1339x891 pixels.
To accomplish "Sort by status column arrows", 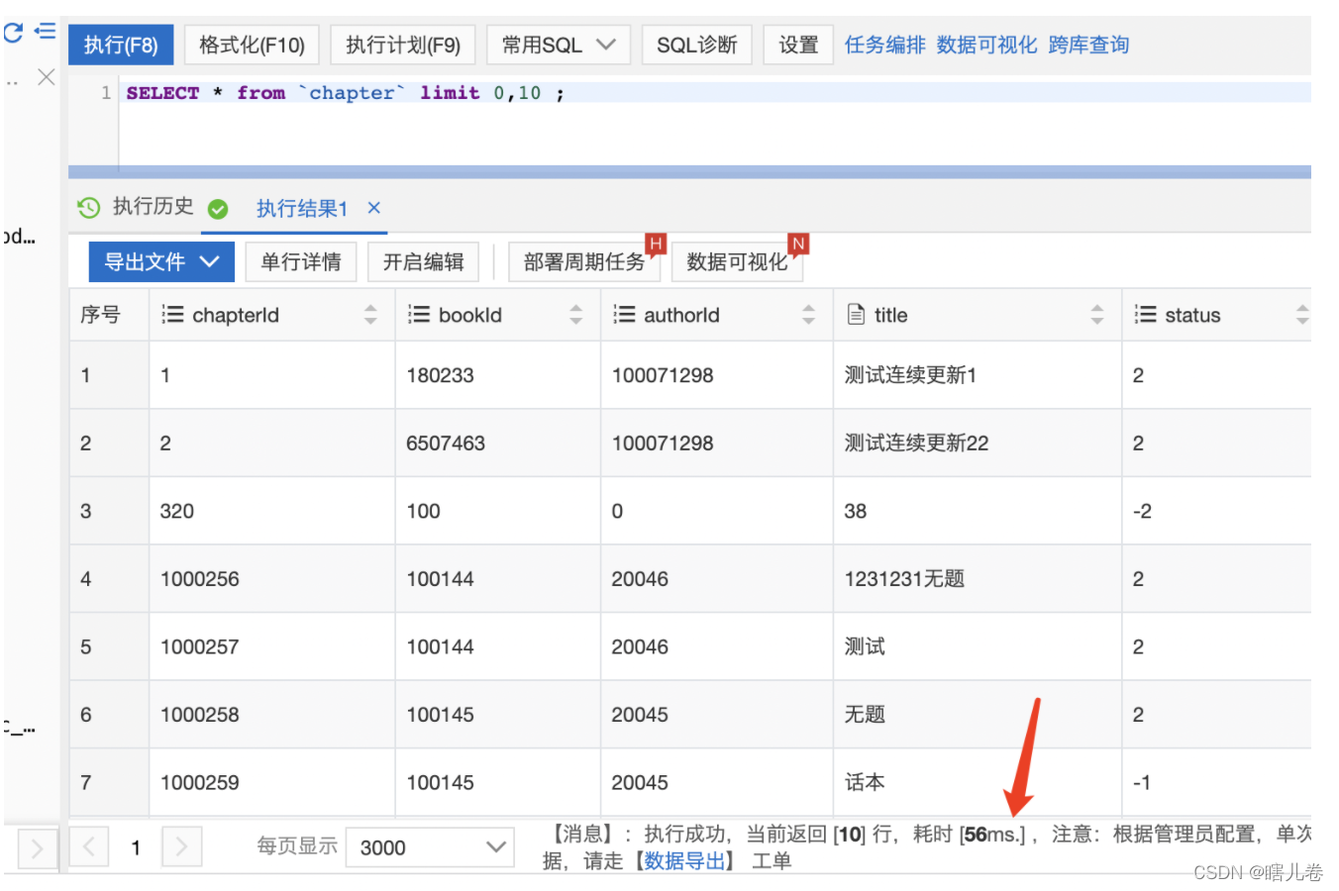I will coord(1302,315).
